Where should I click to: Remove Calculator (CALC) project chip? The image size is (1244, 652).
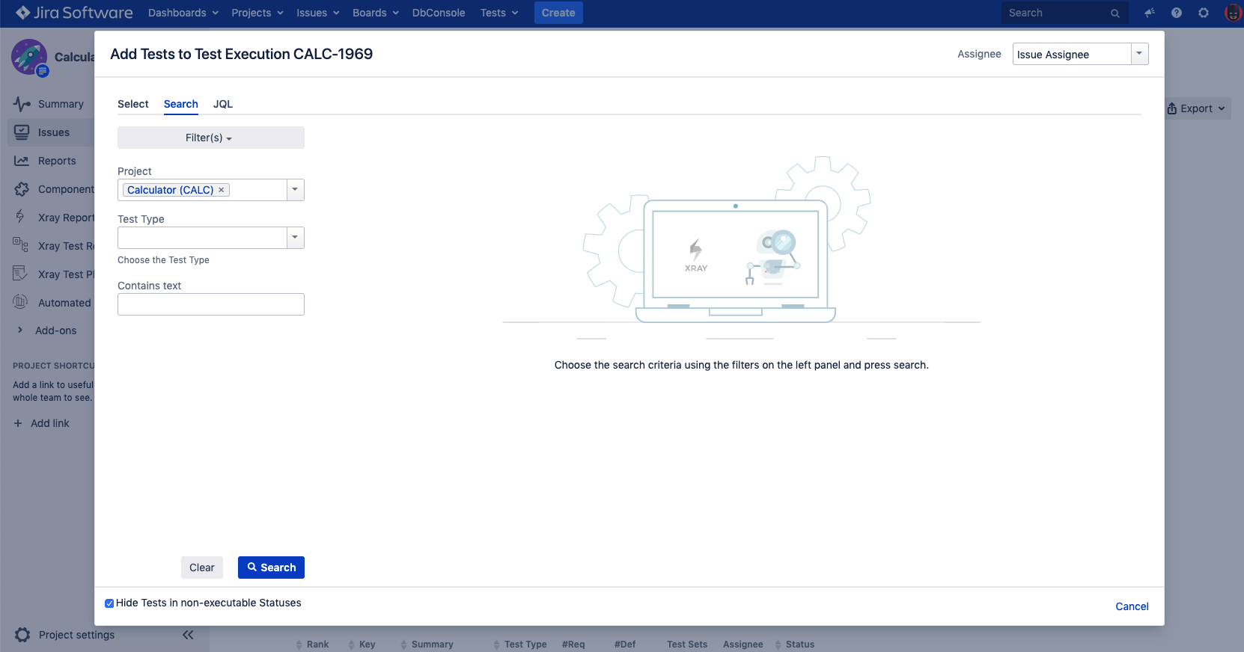[222, 190]
